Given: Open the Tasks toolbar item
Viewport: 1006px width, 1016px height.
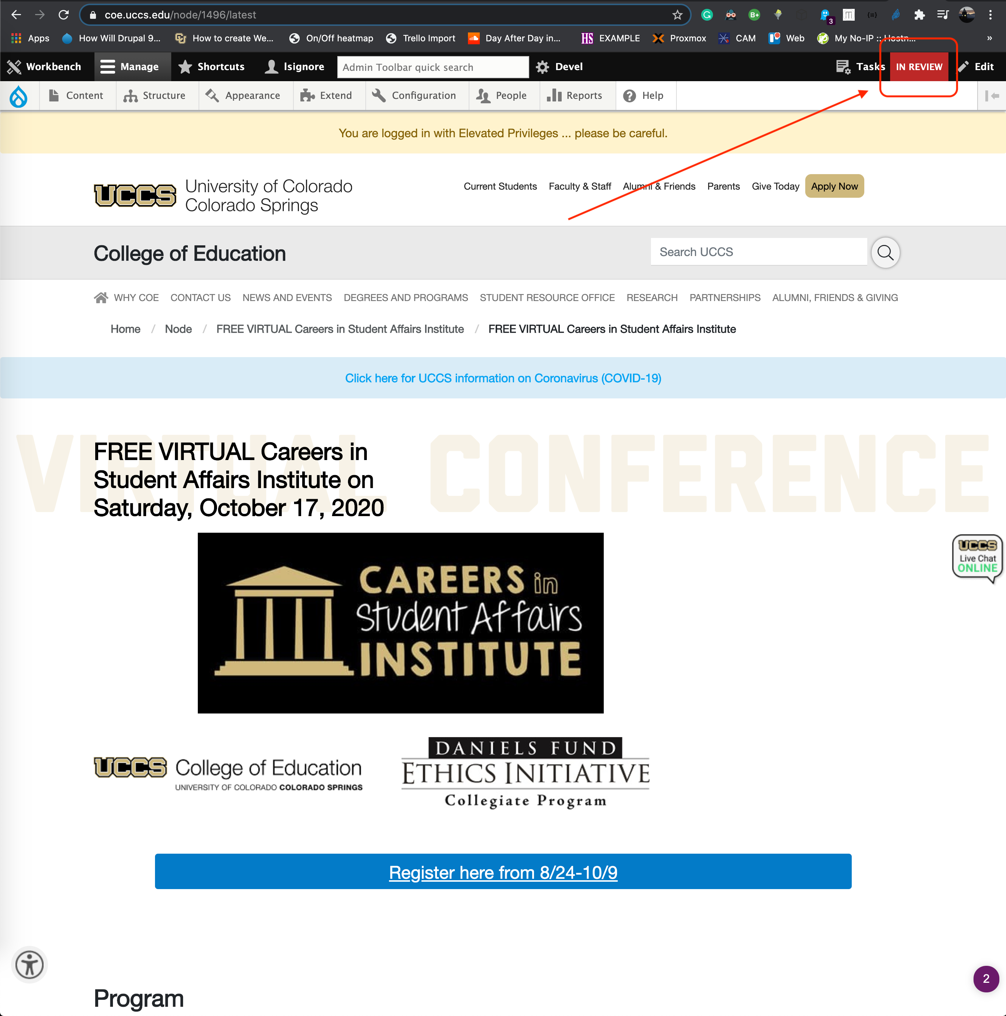Looking at the screenshot, I should pyautogui.click(x=861, y=67).
